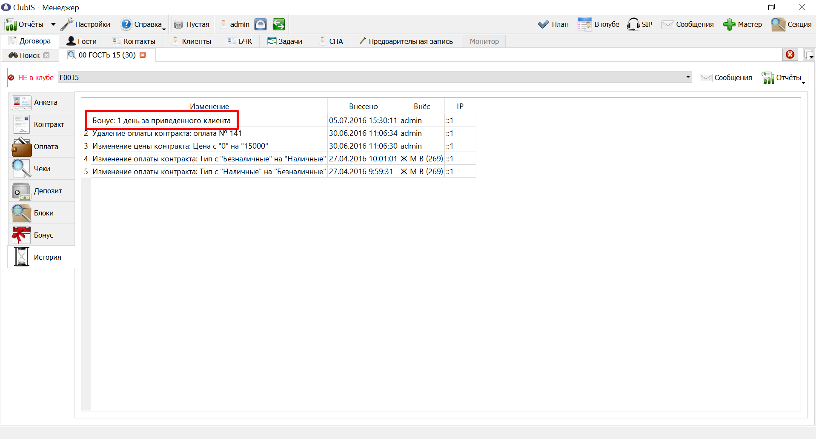The height and width of the screenshot is (439, 816).
Task: Open the Предварительная запись tab
Action: (x=407, y=41)
